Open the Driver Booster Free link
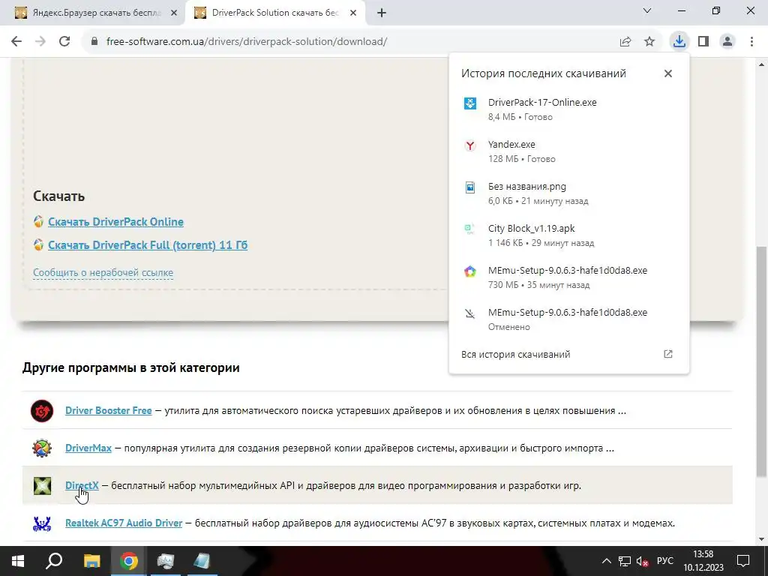This screenshot has height=576, width=768. coord(108,410)
